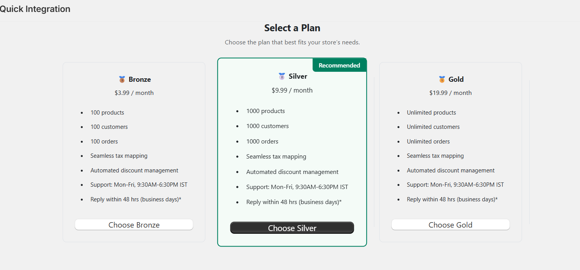Click the Gold medal icon

[442, 79]
